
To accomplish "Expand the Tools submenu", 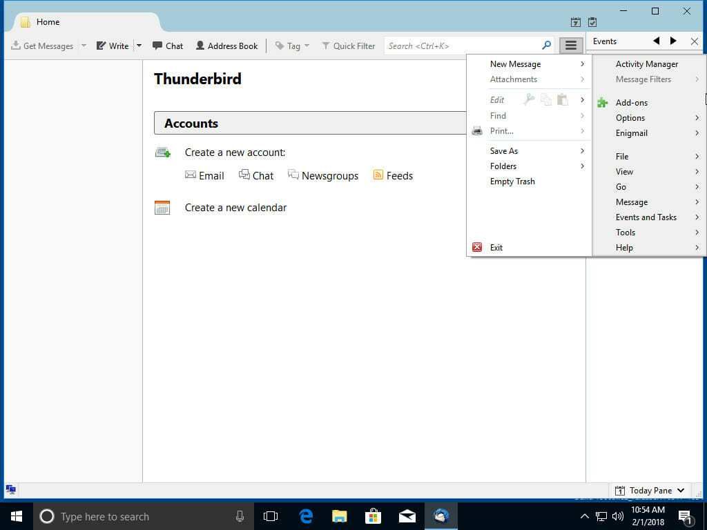I will coord(625,233).
